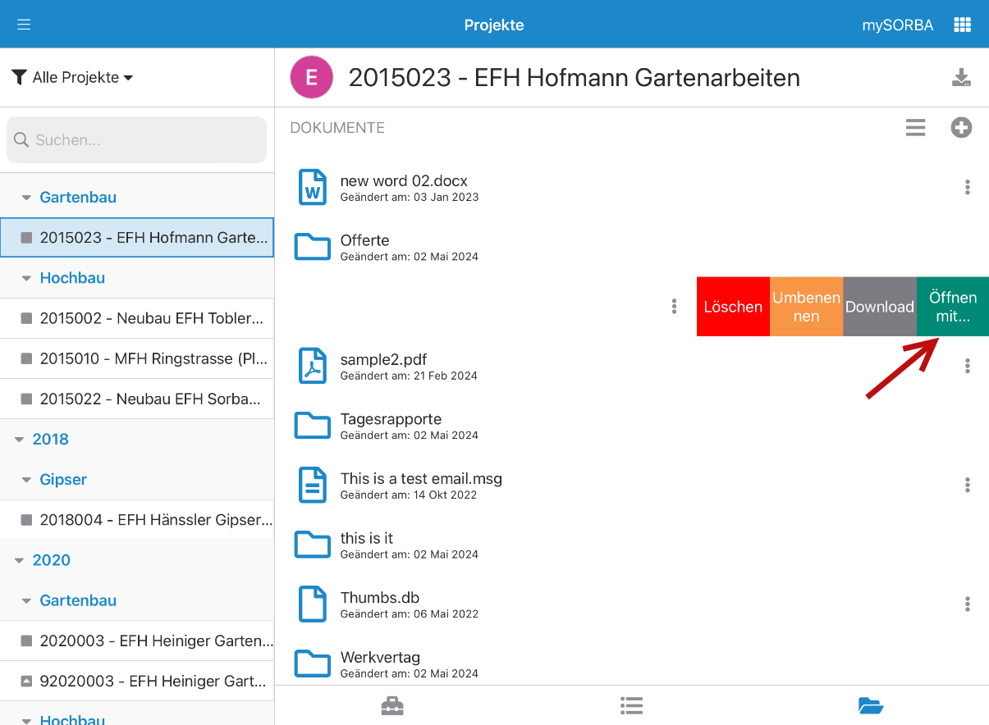
Task: Open three-dot menu for Thumbs.db
Action: (968, 604)
